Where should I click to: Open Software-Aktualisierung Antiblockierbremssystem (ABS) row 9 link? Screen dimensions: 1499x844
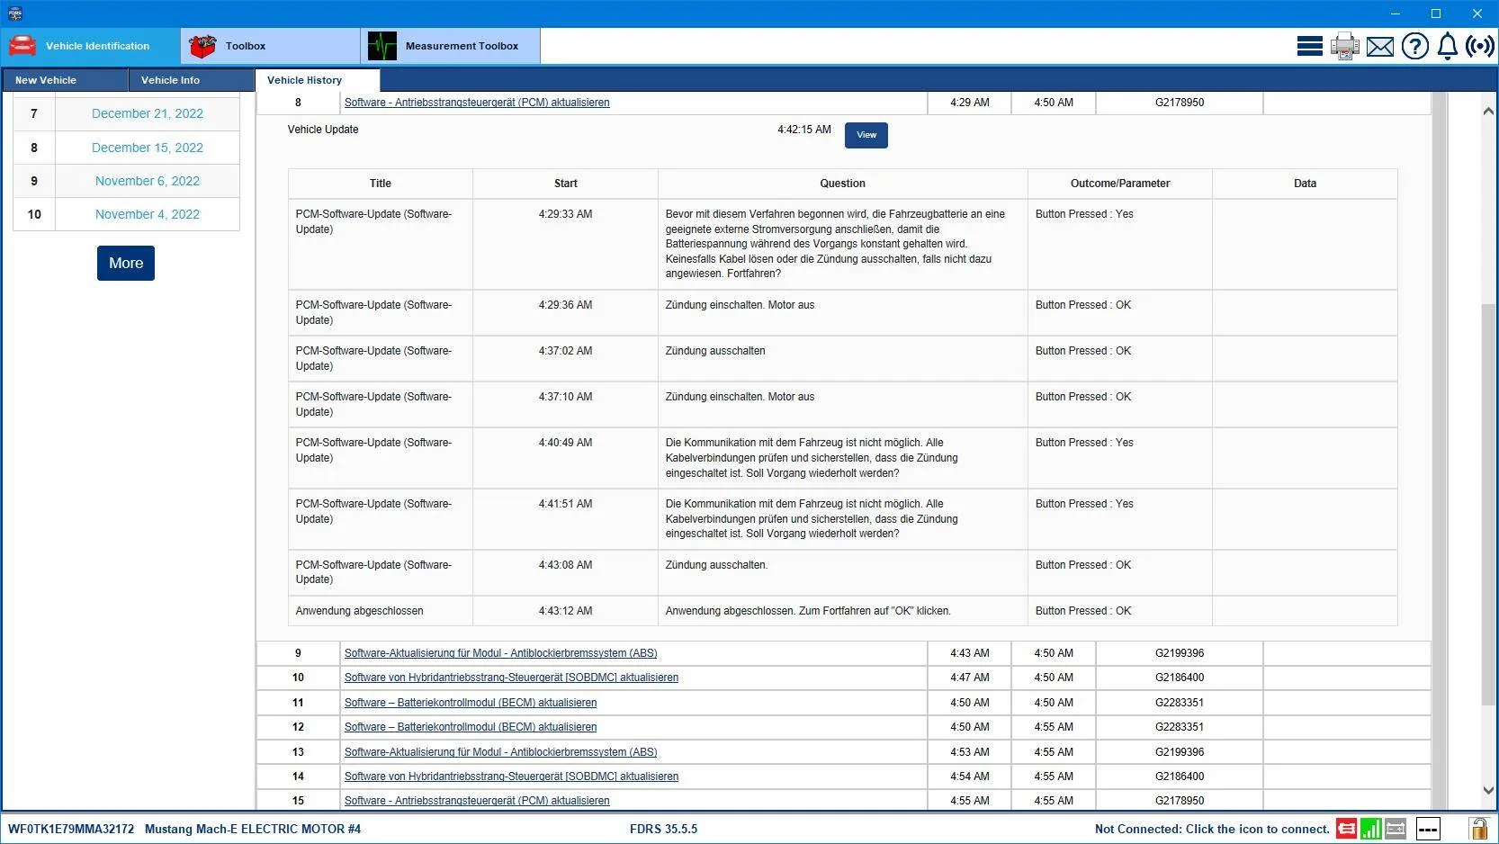(x=500, y=653)
